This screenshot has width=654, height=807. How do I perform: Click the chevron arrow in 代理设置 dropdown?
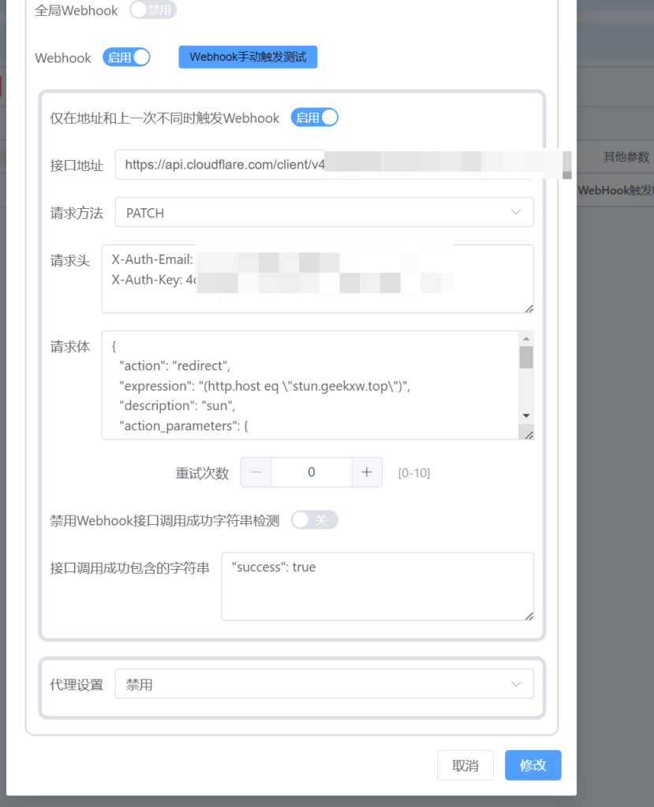516,684
